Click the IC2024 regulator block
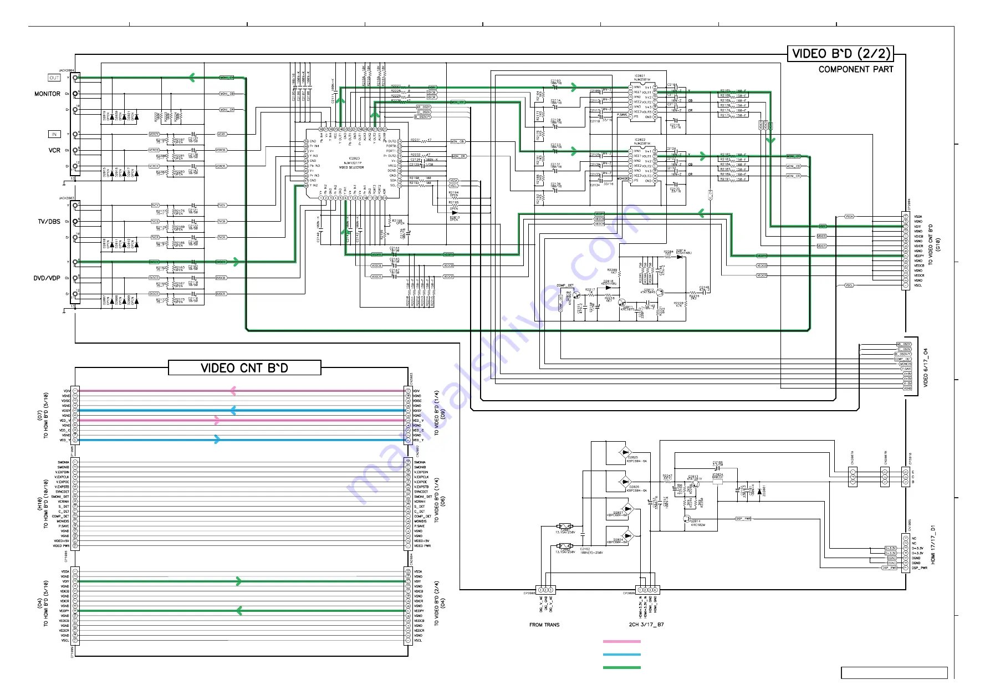 pos(717,481)
